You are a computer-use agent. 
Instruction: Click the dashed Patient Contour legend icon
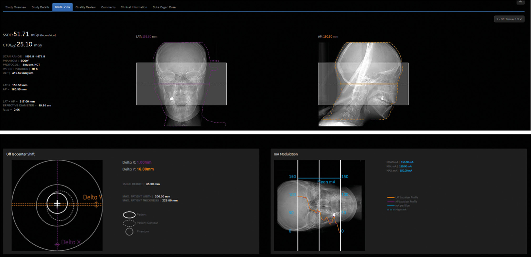(x=129, y=223)
